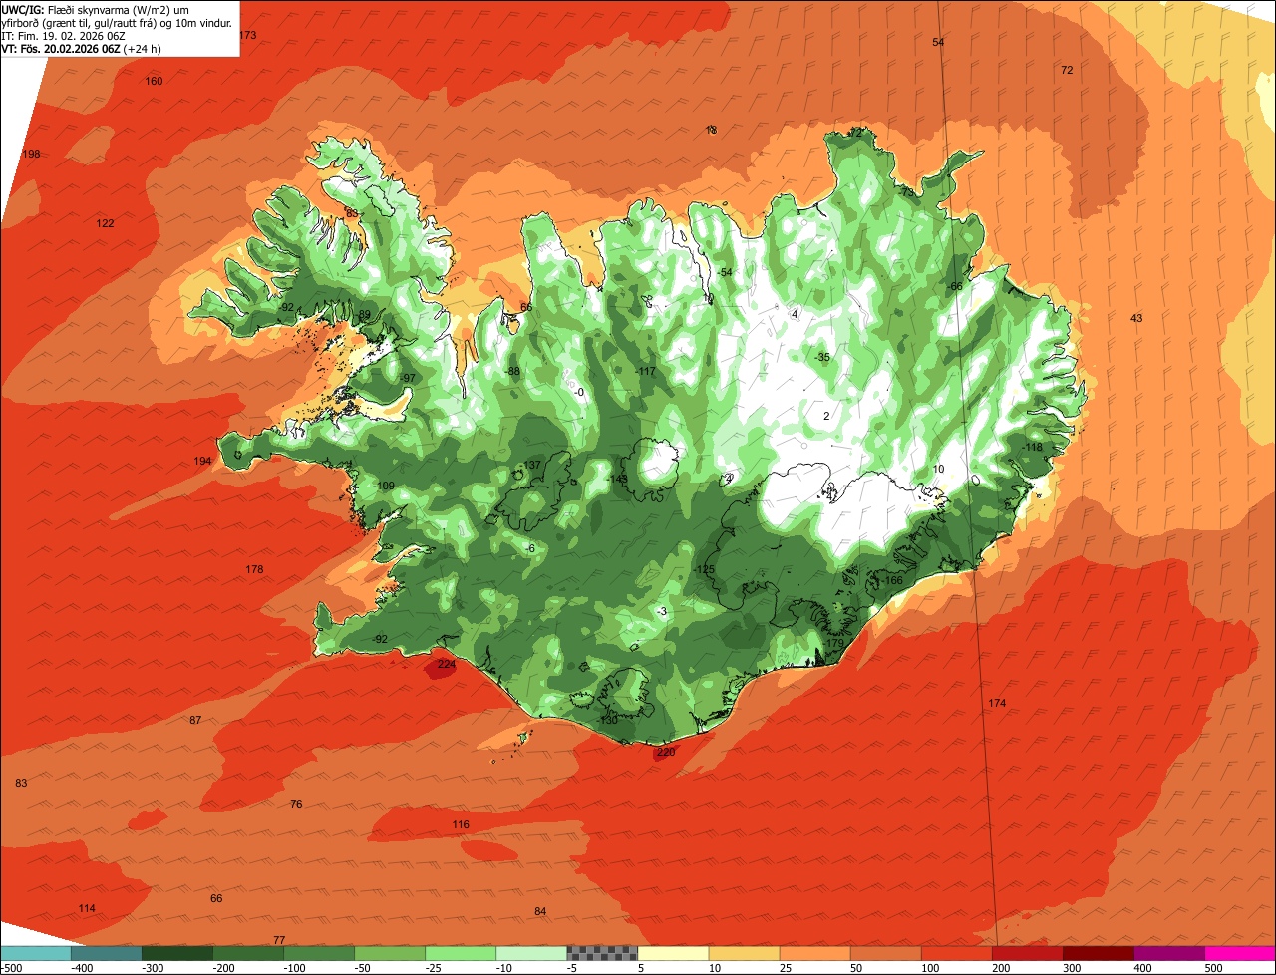Click the map value 84 in the southern sea
The image size is (1276, 975).
pos(540,912)
